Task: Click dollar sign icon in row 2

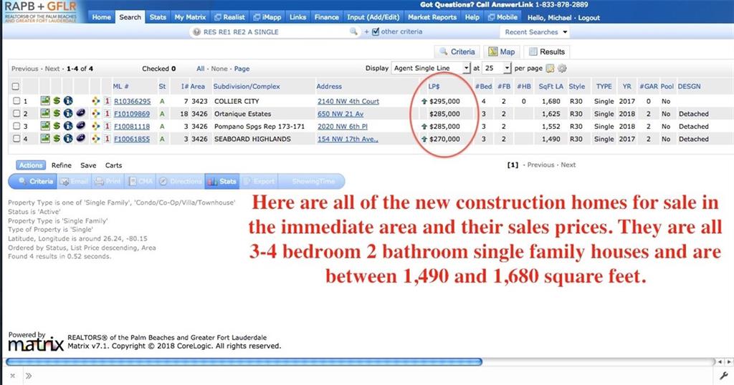Action: [x=56, y=114]
